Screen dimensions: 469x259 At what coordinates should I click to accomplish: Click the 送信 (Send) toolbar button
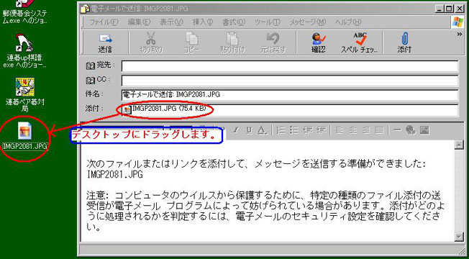[105, 43]
